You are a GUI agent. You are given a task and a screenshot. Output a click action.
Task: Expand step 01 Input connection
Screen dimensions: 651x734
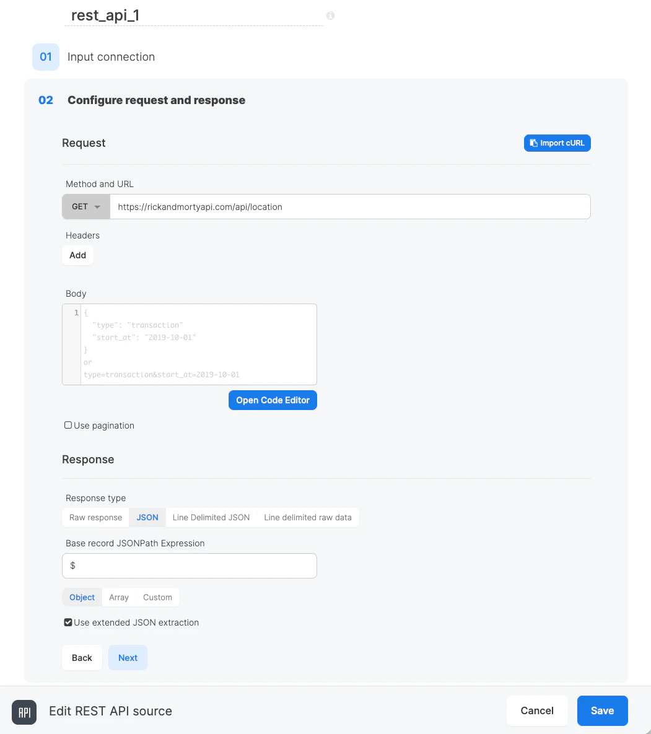point(110,56)
